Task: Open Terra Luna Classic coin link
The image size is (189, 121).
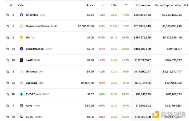Action: 38,26
